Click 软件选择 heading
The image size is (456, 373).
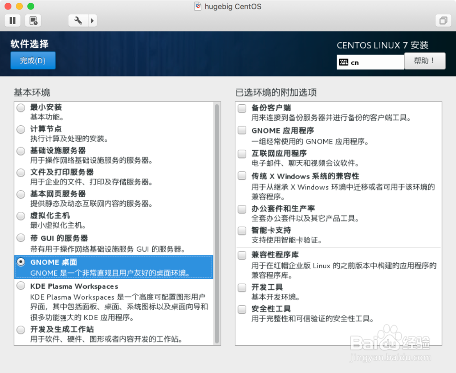click(30, 44)
